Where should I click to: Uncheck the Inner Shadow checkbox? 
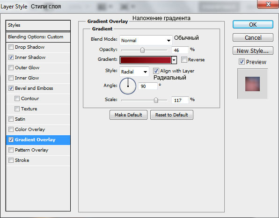[x=11, y=58]
